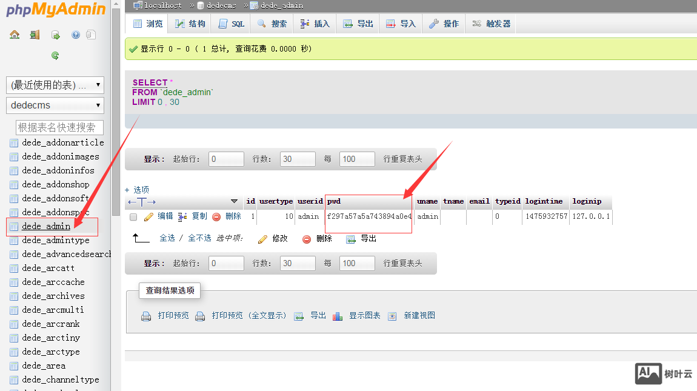Switch to the 结构 tab

[x=190, y=24]
